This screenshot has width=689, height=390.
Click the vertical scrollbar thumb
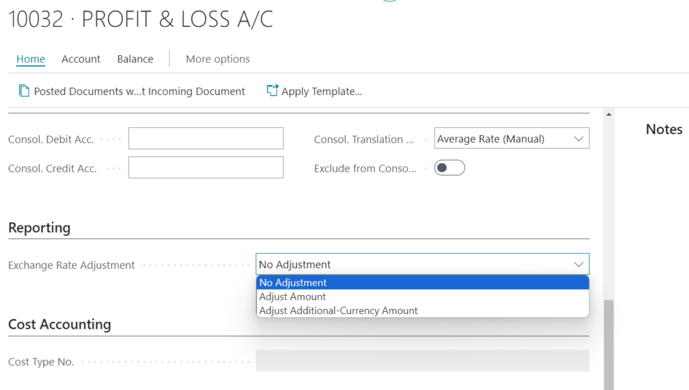tap(608, 345)
